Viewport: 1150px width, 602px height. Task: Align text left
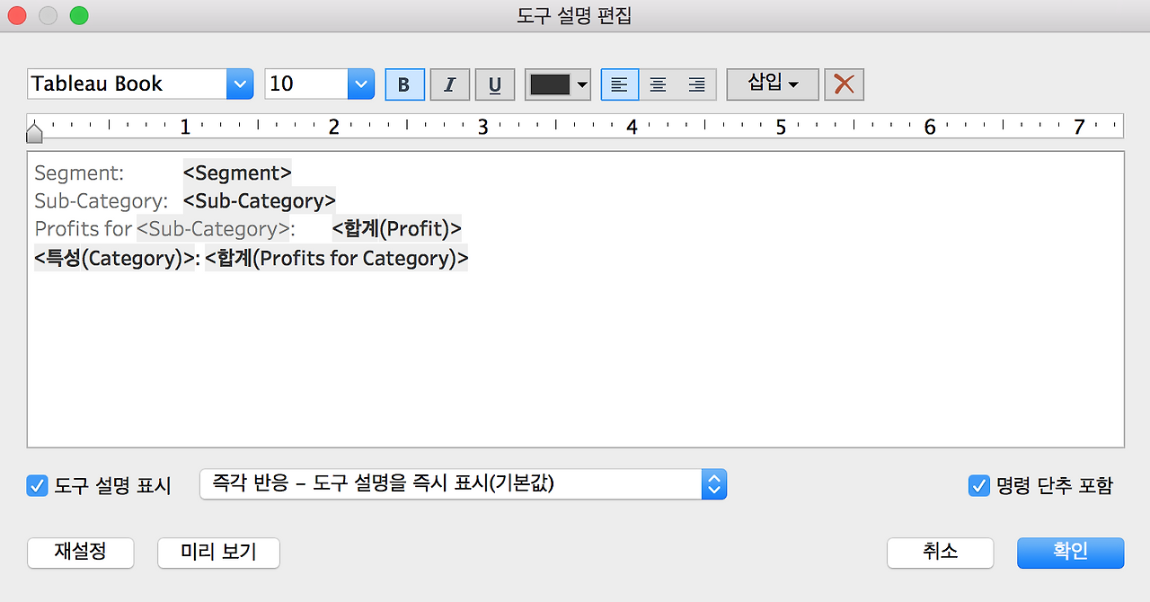tap(620, 84)
